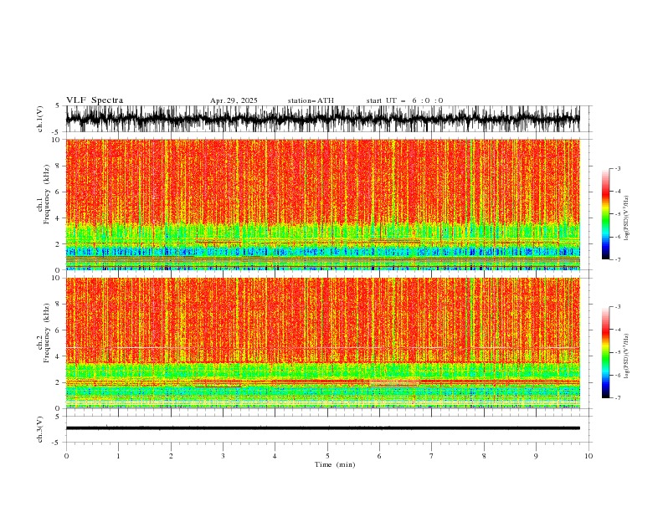This screenshot has height=512, width=663.
Task: Click the ch.2 'Frequency (kHz)' axis label
Action: 47,333
